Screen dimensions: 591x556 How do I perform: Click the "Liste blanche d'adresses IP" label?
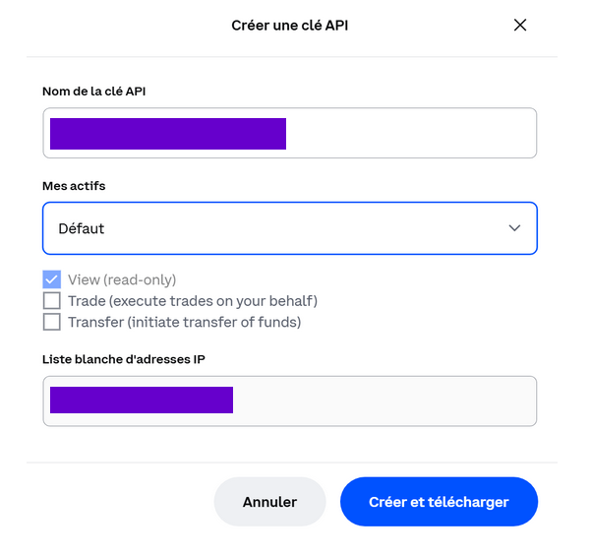pyautogui.click(x=124, y=358)
